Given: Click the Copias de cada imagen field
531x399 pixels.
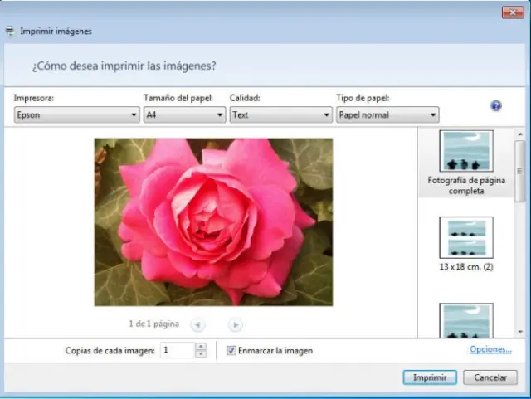Looking at the screenshot, I should tap(176, 351).
